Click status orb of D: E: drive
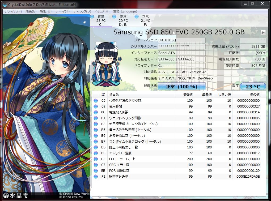Viewport: 271px width, 201px height. tap(114, 16)
